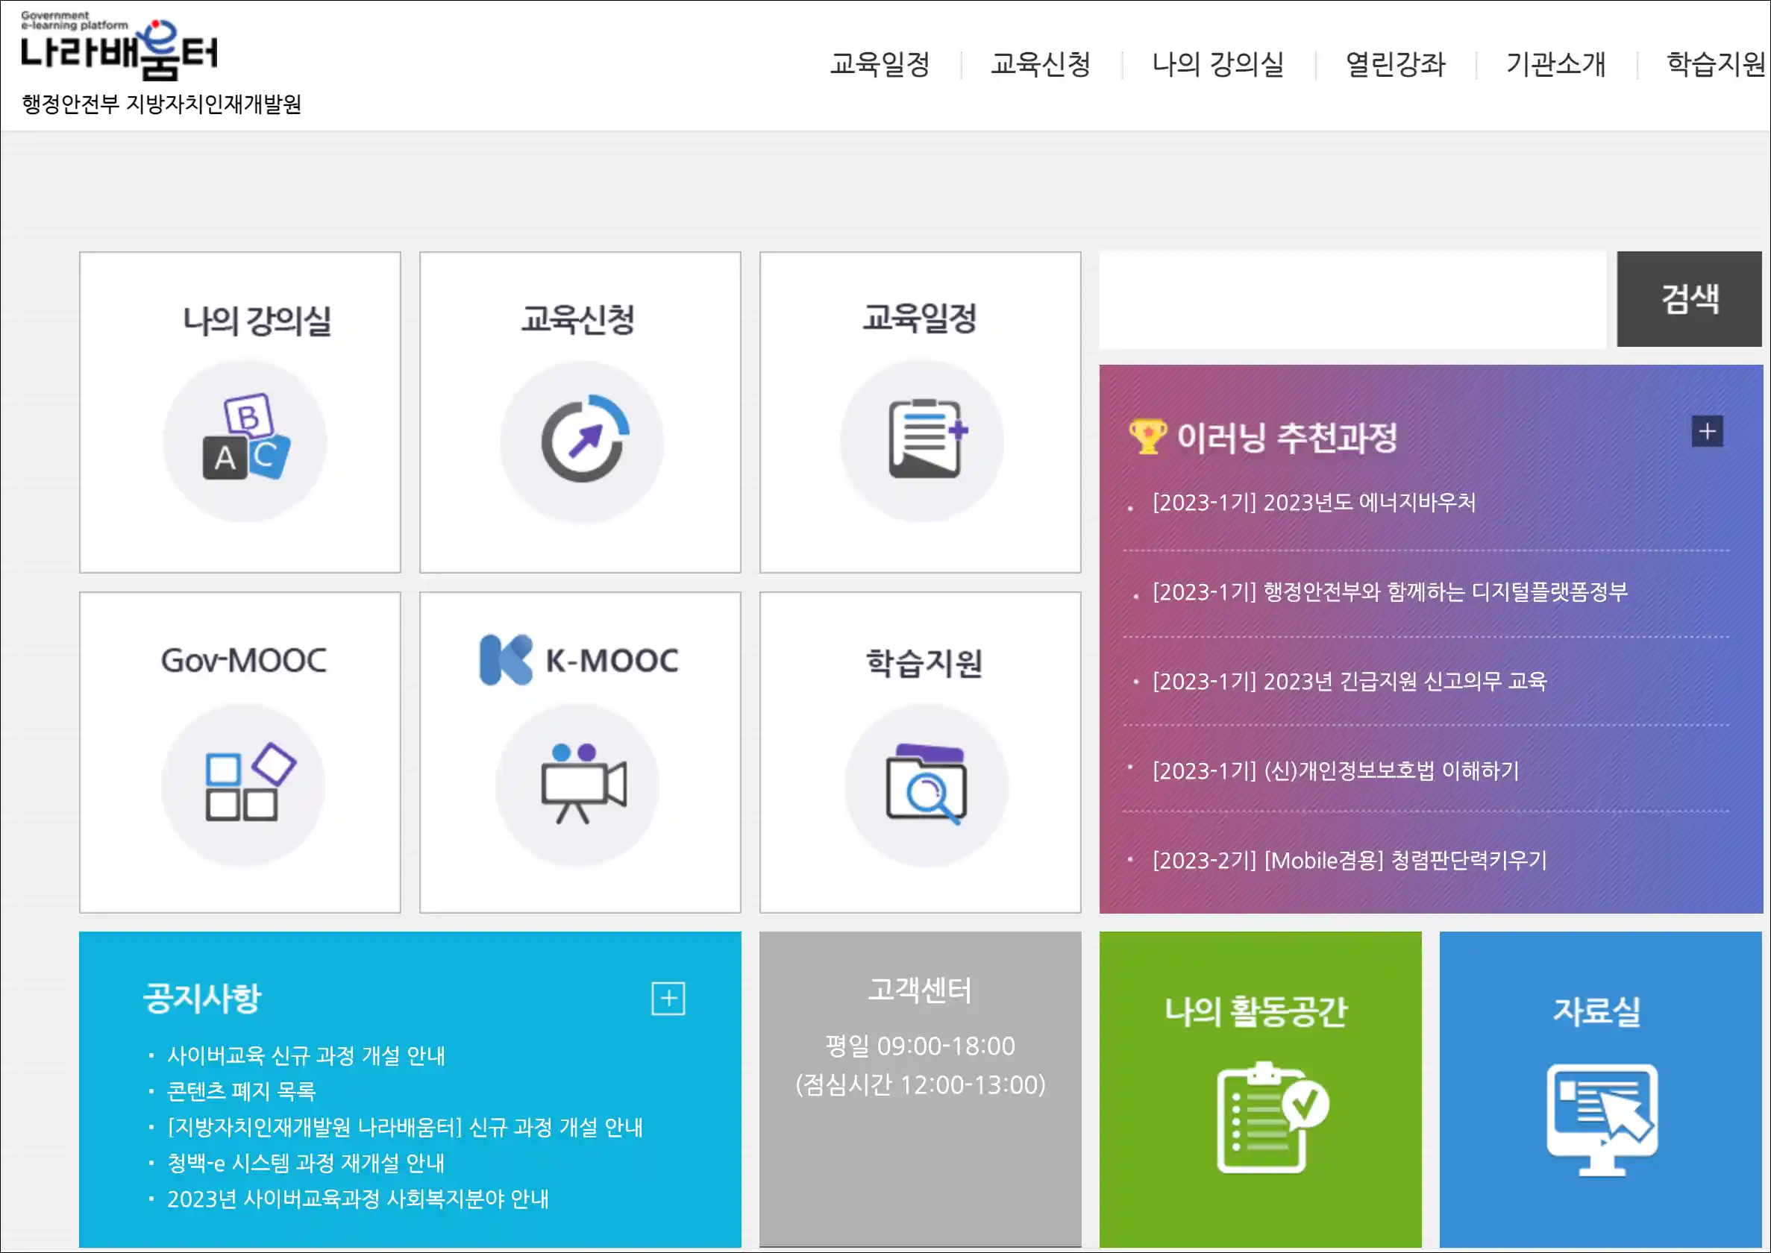Expand 공지사항 list with plus icon
Viewport: 1771px width, 1253px height.
point(668,999)
